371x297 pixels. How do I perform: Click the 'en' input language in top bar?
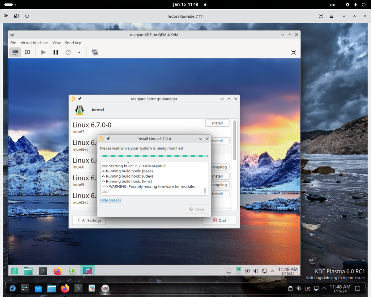(333, 5)
